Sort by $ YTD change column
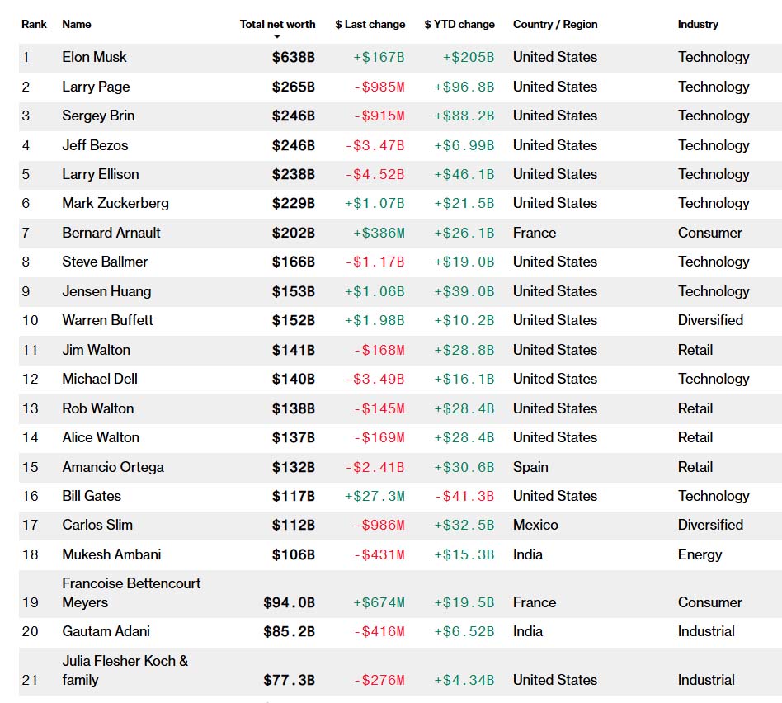 click(459, 24)
